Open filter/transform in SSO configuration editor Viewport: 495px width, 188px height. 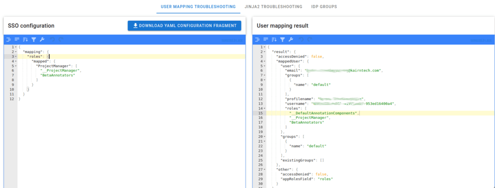[x=34, y=40]
